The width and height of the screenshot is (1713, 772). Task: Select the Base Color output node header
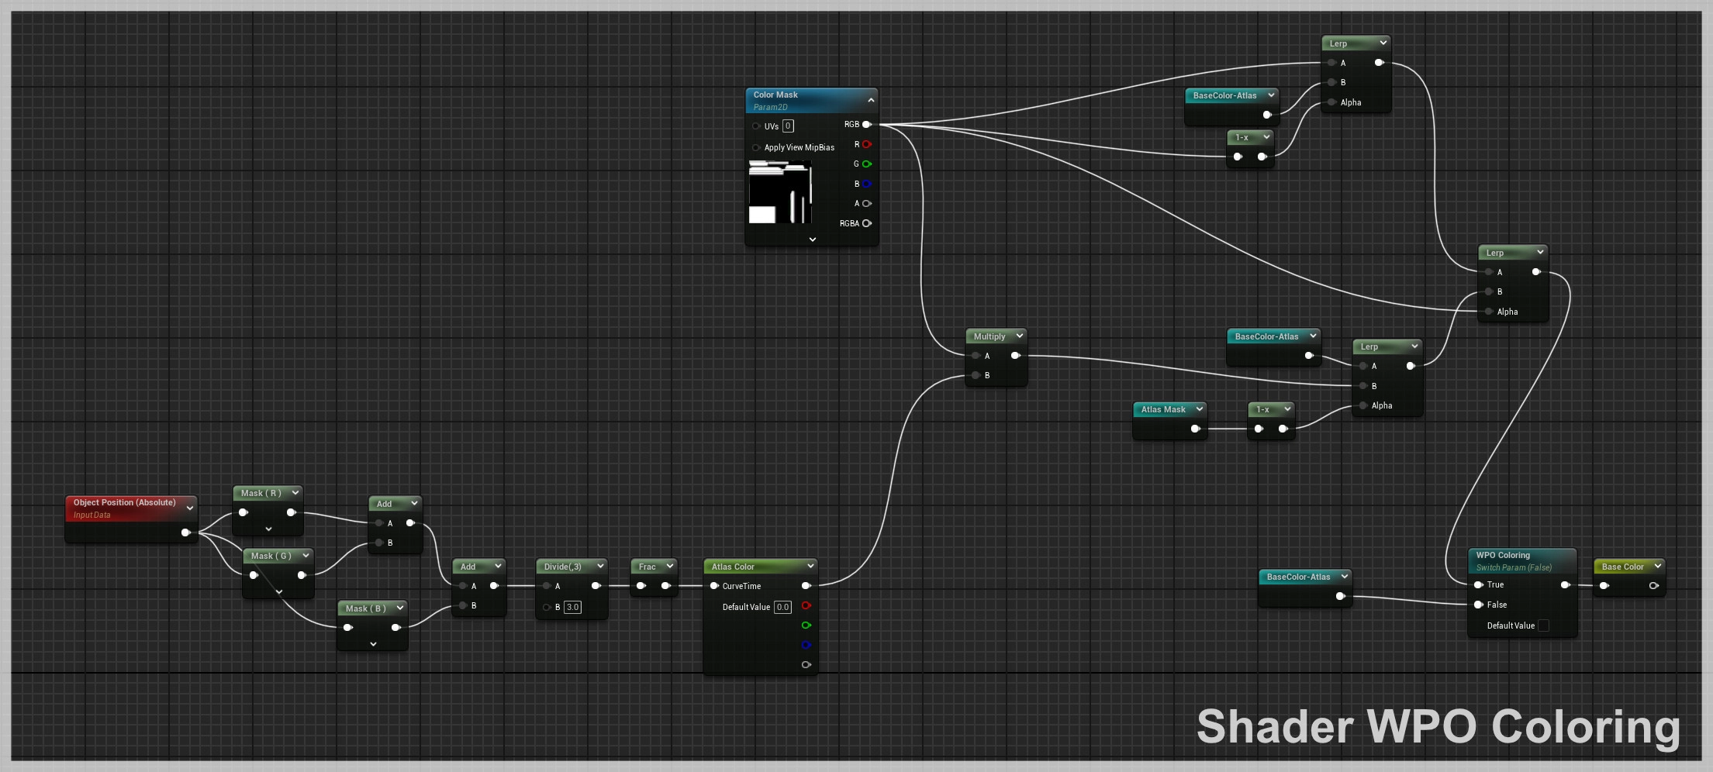pos(1621,567)
